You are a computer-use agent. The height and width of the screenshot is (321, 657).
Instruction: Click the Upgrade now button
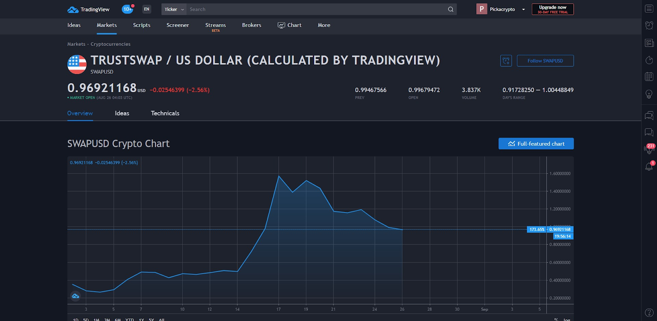(553, 9)
